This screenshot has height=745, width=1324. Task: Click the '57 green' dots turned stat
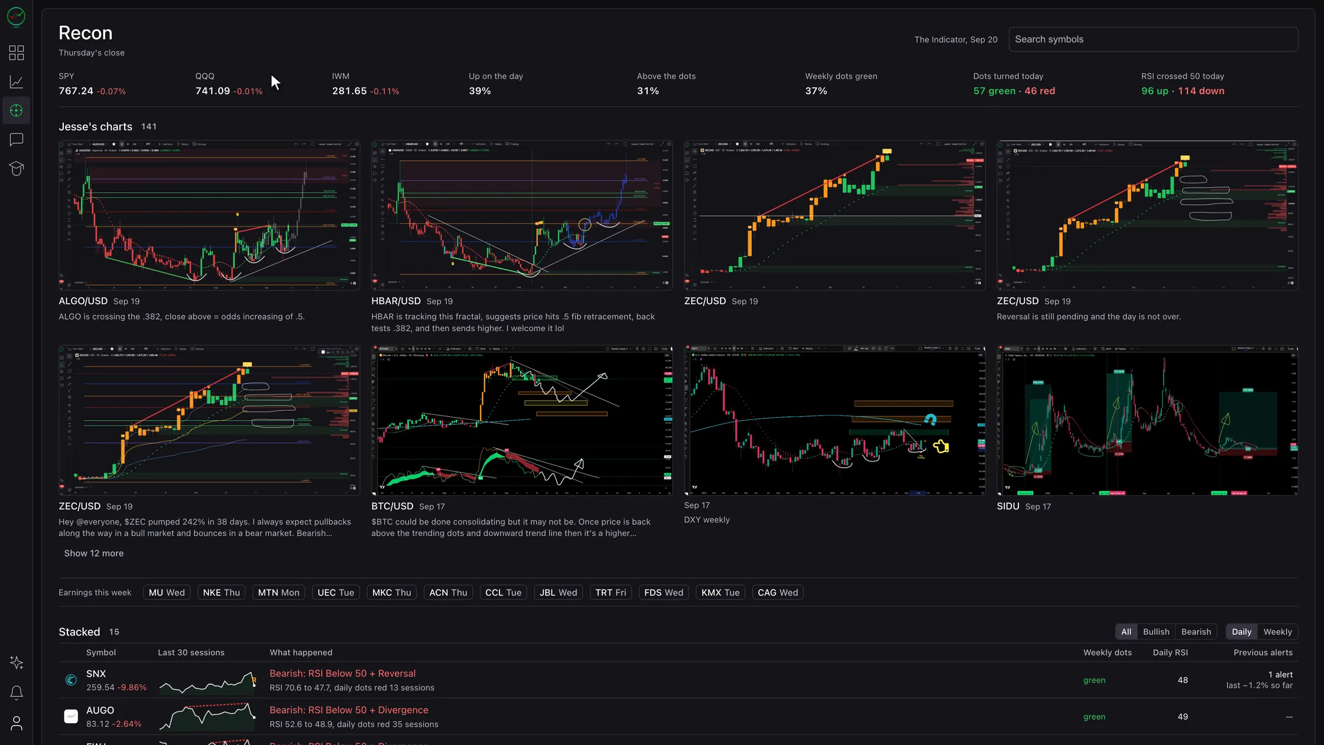tap(994, 91)
